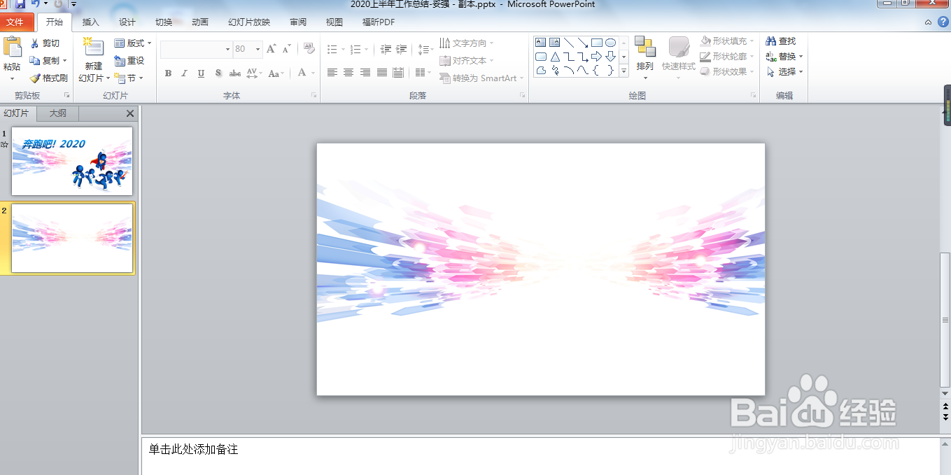The width and height of the screenshot is (951, 475).
Task: Reset slide with 重设
Action: [129, 61]
